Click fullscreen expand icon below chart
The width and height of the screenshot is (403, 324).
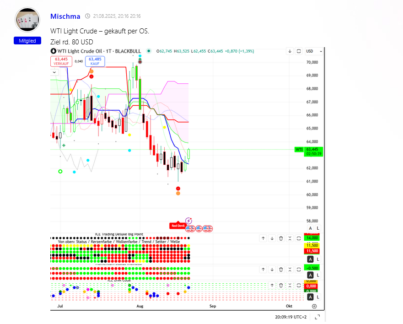pyautogui.click(x=317, y=317)
